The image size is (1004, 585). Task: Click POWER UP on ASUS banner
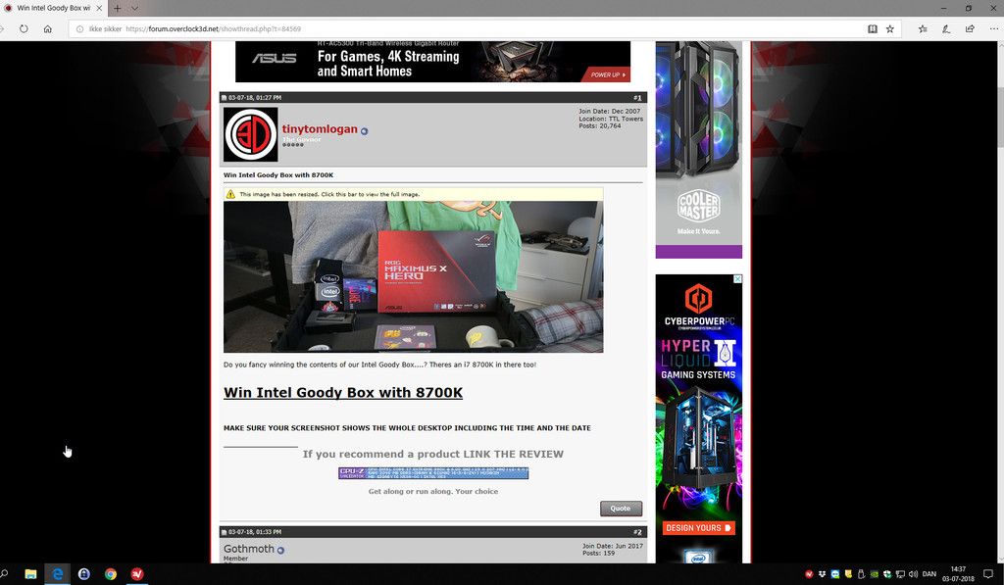[608, 74]
